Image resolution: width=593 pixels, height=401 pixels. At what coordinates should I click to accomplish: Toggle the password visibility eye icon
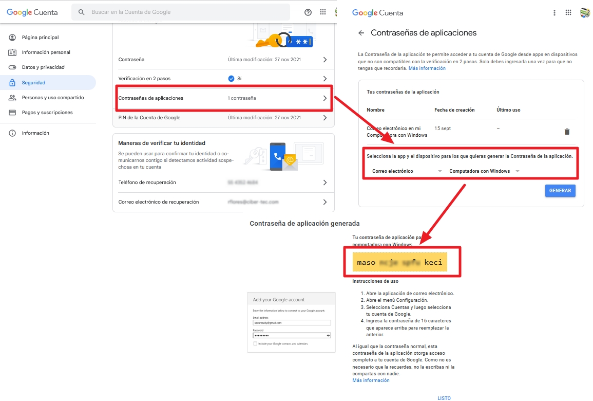point(328,336)
